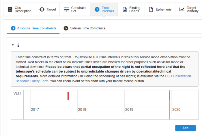This screenshot has width=202, height=136.
Task: Click the Target Visibility chart icon
Action: pyautogui.click(x=182, y=10)
